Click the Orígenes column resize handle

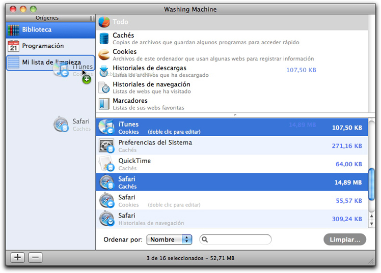click(x=92, y=18)
